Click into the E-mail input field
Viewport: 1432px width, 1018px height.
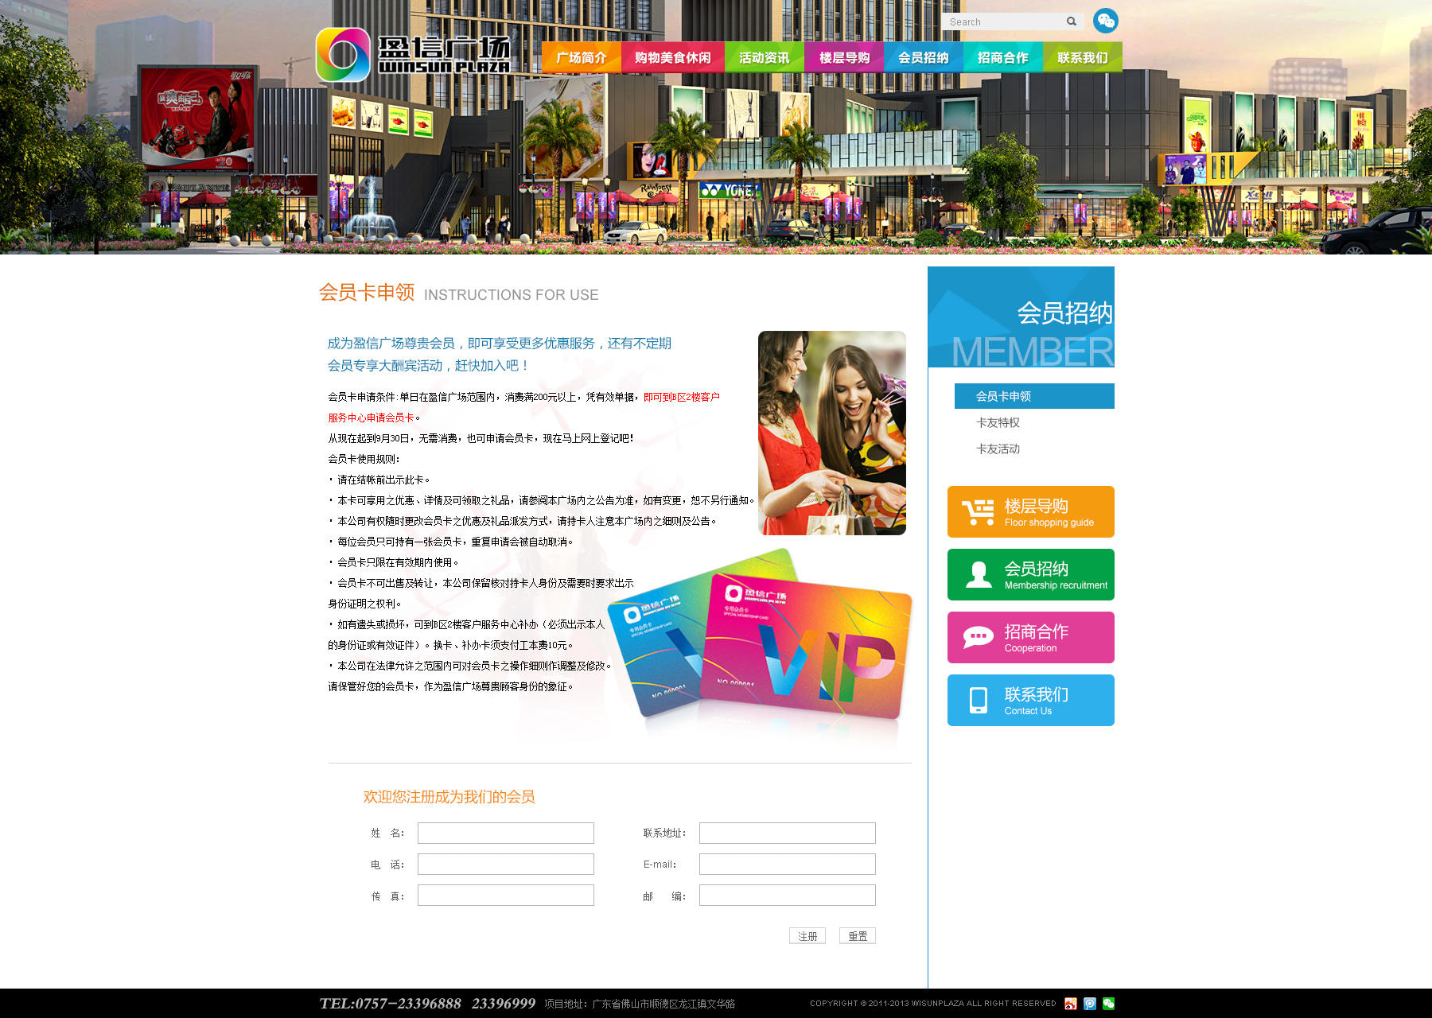pyautogui.click(x=787, y=864)
